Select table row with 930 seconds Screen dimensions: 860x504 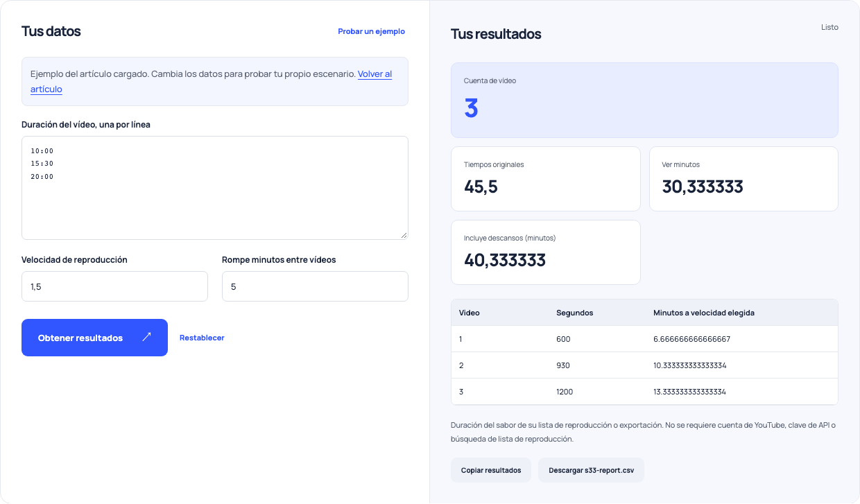pos(644,365)
